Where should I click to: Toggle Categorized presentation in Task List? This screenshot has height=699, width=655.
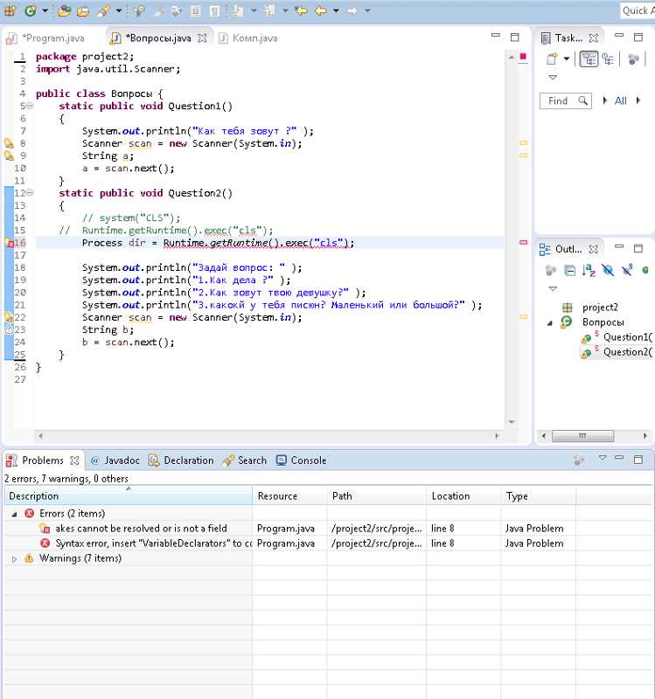(x=589, y=59)
